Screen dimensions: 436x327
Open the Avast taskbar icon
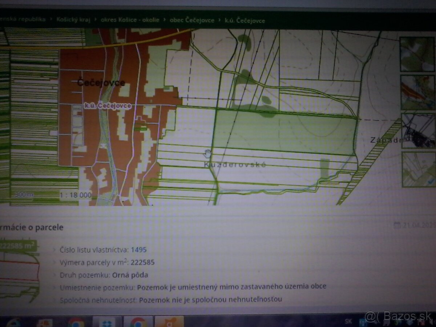169,322
